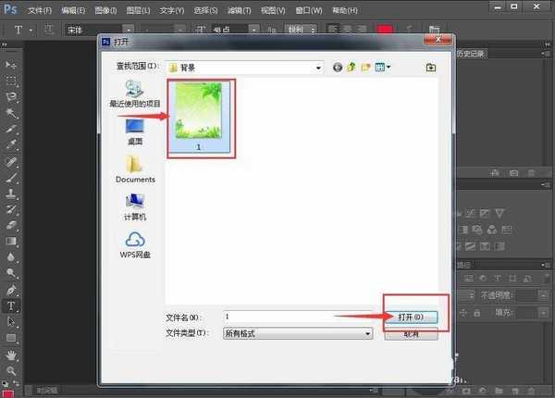Select the Move tool in toolbox

(11, 65)
